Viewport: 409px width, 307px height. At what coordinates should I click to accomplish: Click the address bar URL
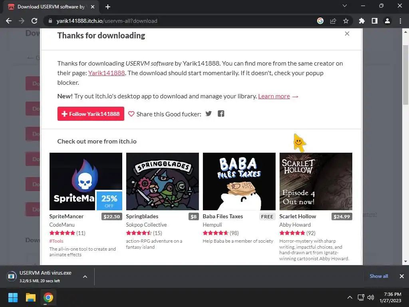[x=107, y=21]
